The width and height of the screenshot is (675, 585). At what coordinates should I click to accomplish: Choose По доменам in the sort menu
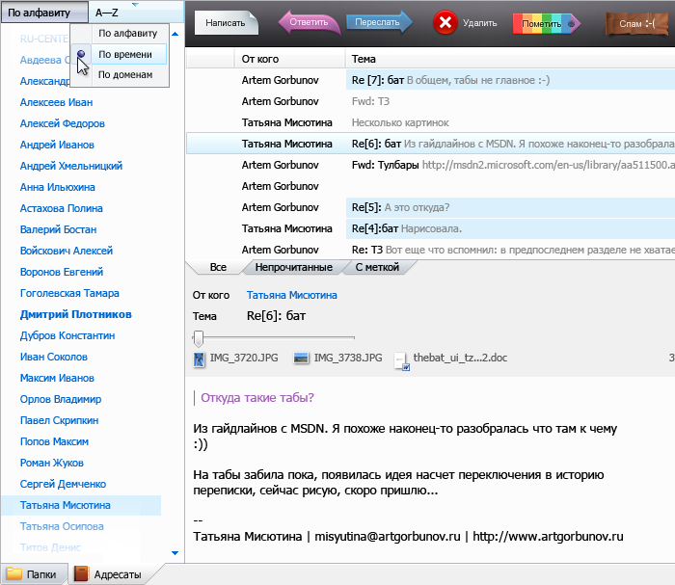[125, 74]
